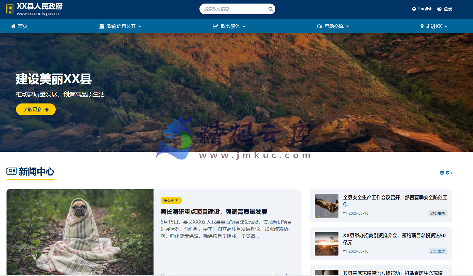The width and height of the screenshot is (473, 276).
Task: Click the 政务要闻 tag
Action: pyautogui.click(x=438, y=213)
